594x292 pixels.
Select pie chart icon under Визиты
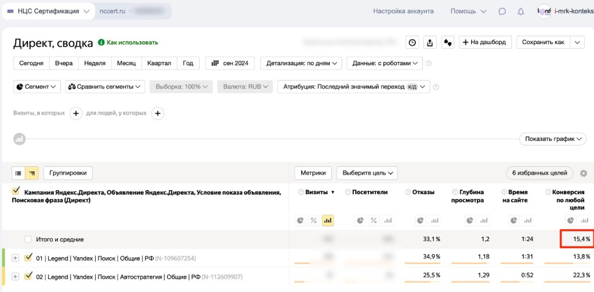pyautogui.click(x=300, y=220)
